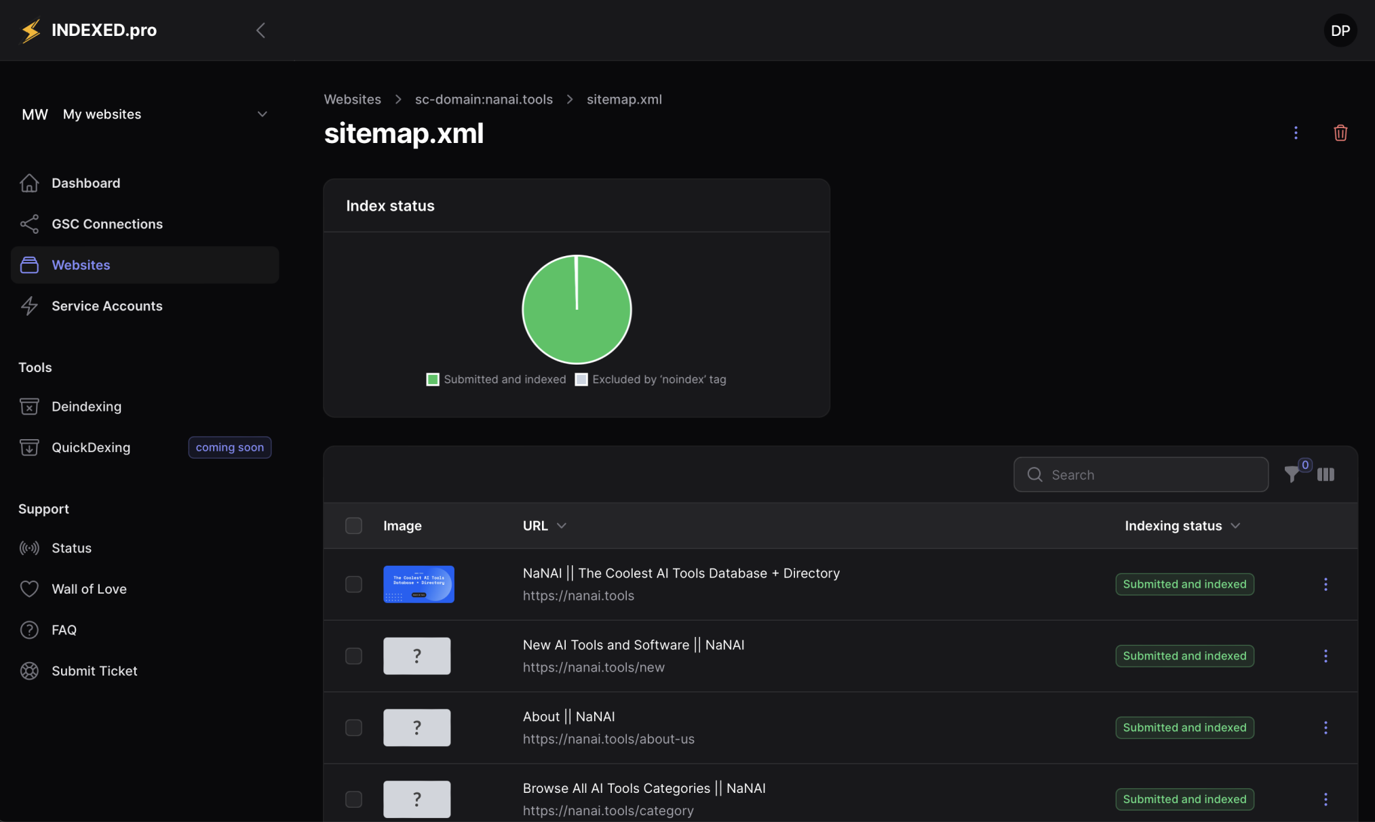Tick the select-all checkbox in table header
This screenshot has width=1375, height=822.
coord(353,526)
